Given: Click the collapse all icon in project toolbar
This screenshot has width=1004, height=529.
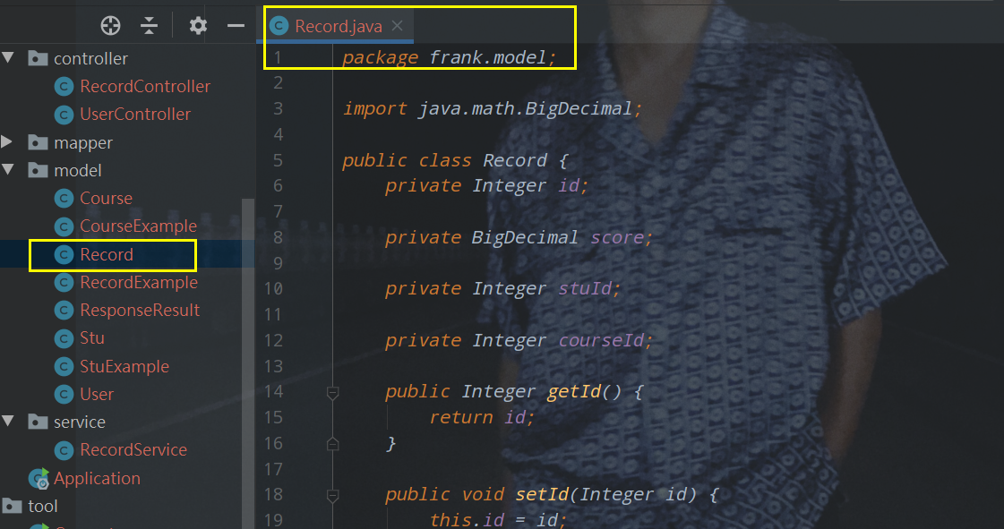Looking at the screenshot, I should (x=150, y=26).
